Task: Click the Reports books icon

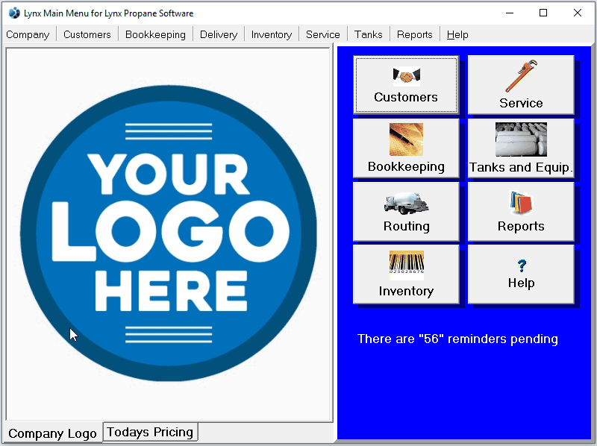Action: click(521, 203)
